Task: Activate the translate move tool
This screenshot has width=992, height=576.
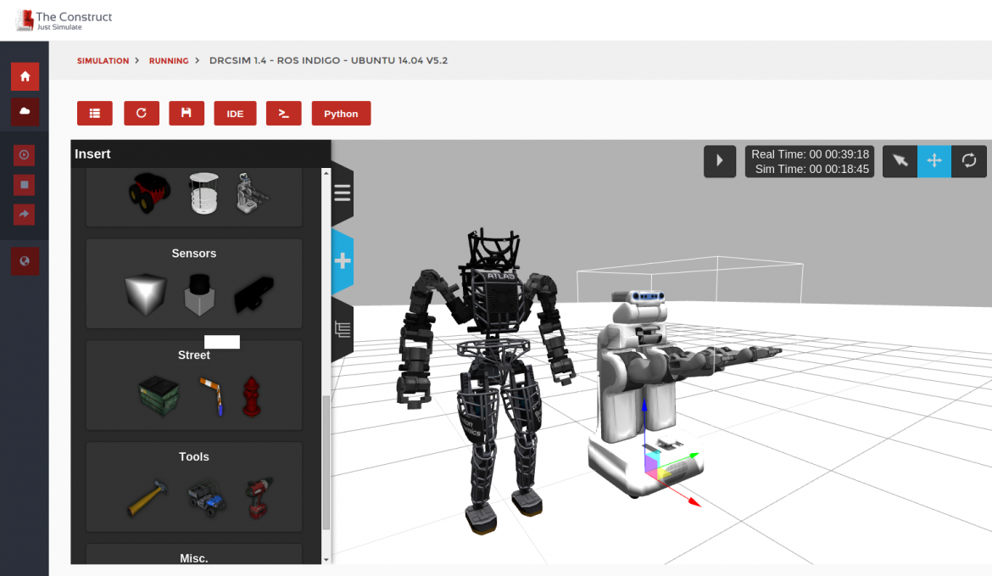Action: [x=934, y=161]
